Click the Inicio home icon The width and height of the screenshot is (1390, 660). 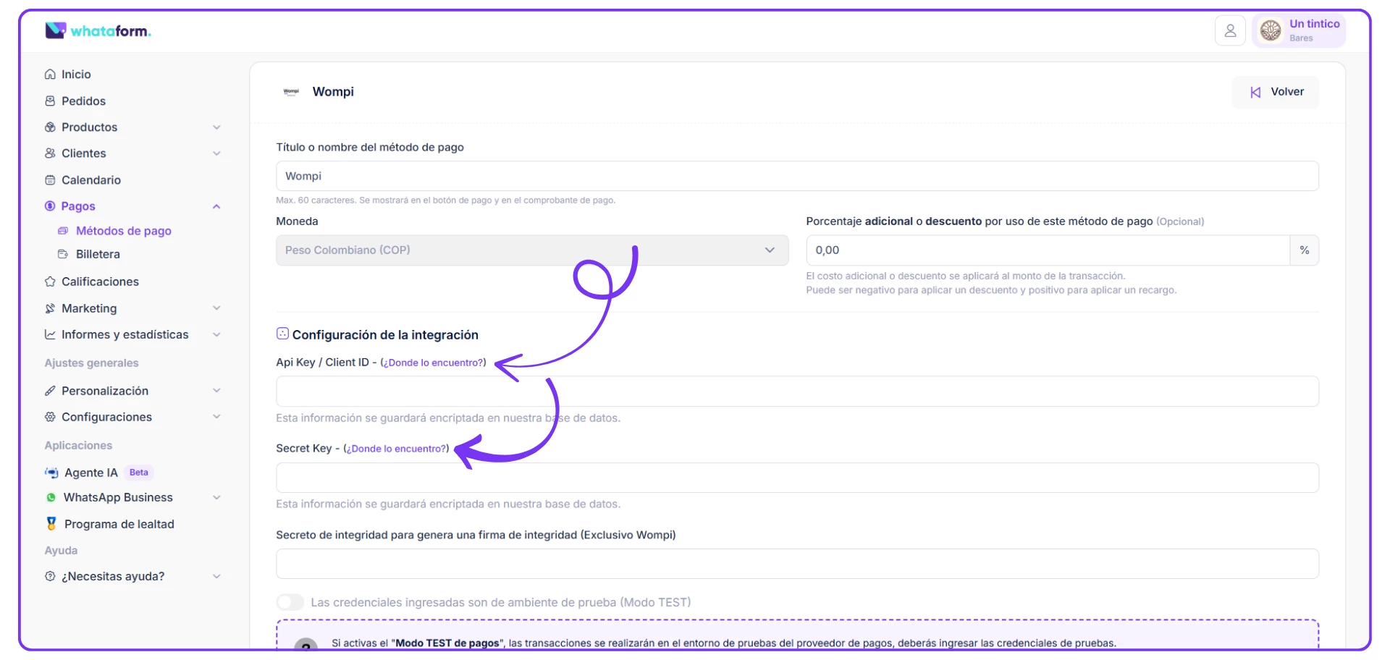(50, 75)
